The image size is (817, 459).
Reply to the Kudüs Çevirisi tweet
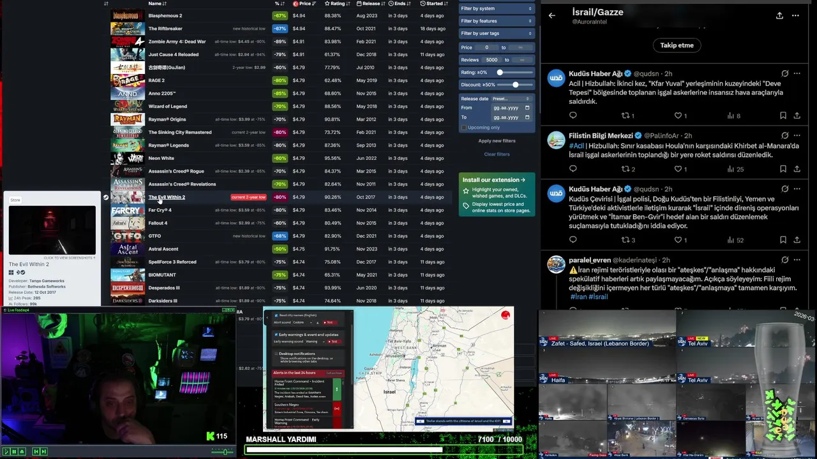[x=573, y=240]
